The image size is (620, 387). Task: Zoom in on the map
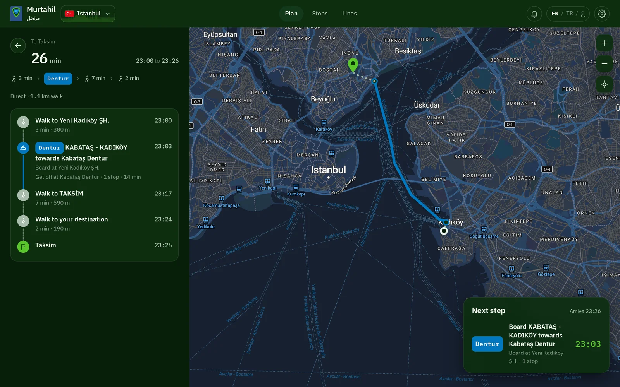(x=604, y=43)
